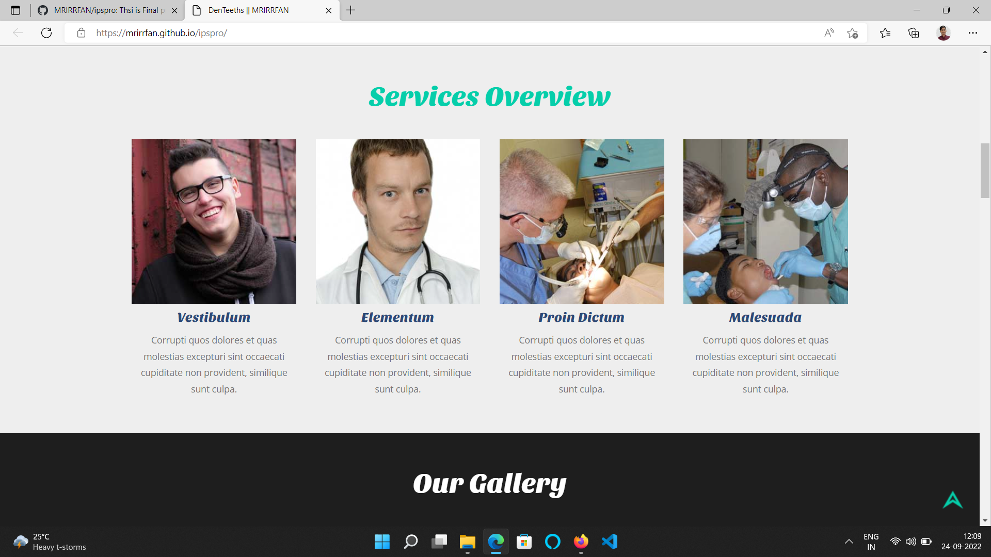The height and width of the screenshot is (557, 991).
Task: Open the Collections icon in toolbar
Action: 914,33
